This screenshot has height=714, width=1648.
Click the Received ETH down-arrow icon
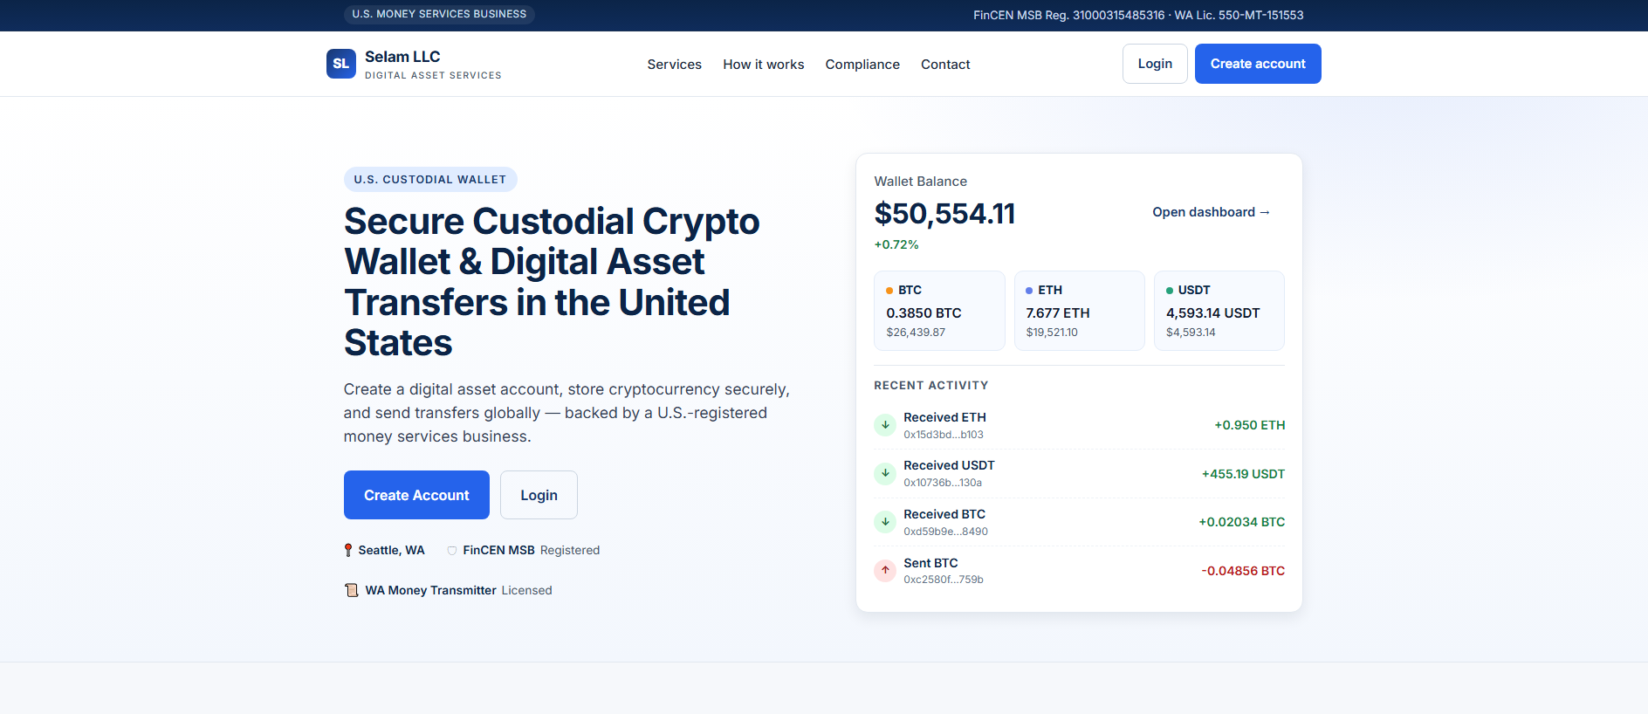(885, 425)
